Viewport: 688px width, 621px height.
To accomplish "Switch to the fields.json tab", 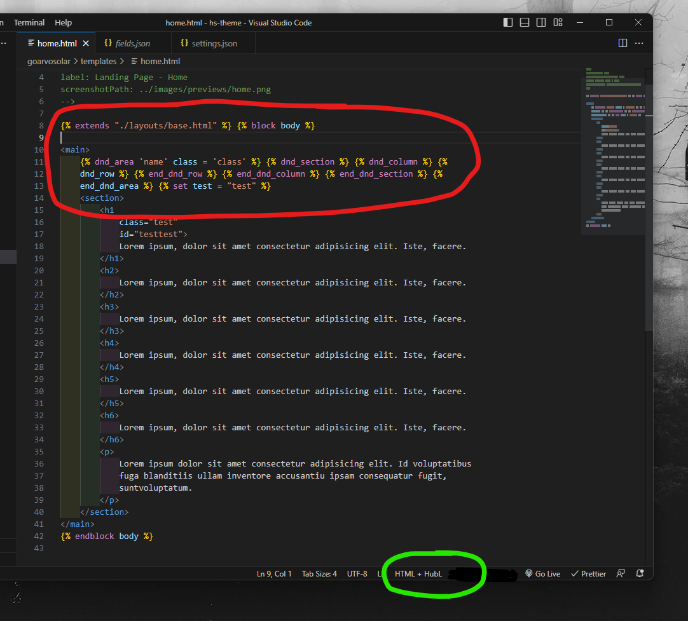I will click(132, 43).
